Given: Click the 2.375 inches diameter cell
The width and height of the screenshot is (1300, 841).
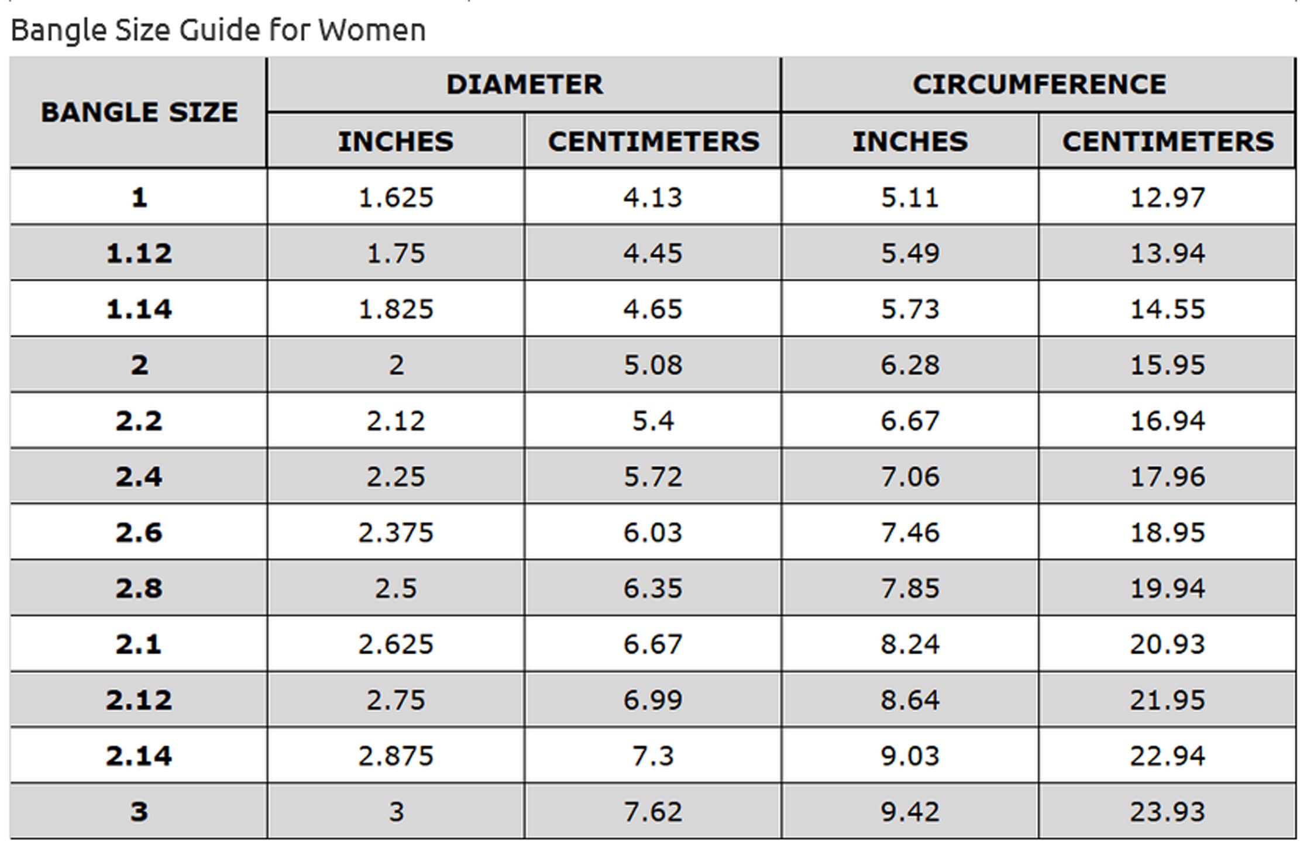Looking at the screenshot, I should point(395,532).
